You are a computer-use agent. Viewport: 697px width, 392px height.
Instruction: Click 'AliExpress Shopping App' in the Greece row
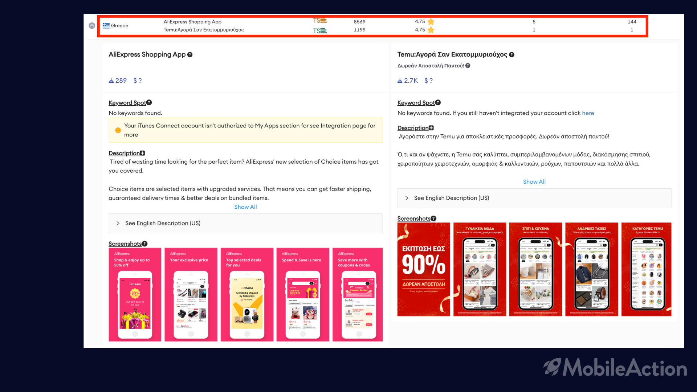(x=192, y=22)
